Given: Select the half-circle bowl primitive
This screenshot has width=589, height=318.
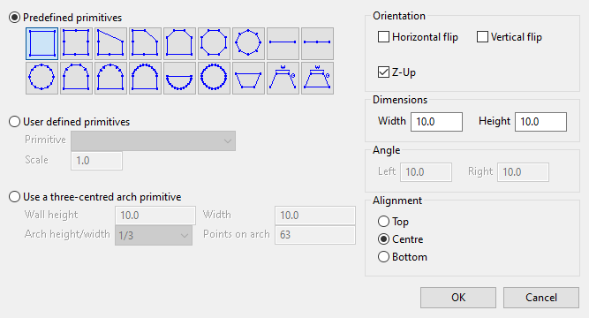Looking at the screenshot, I should [x=179, y=78].
